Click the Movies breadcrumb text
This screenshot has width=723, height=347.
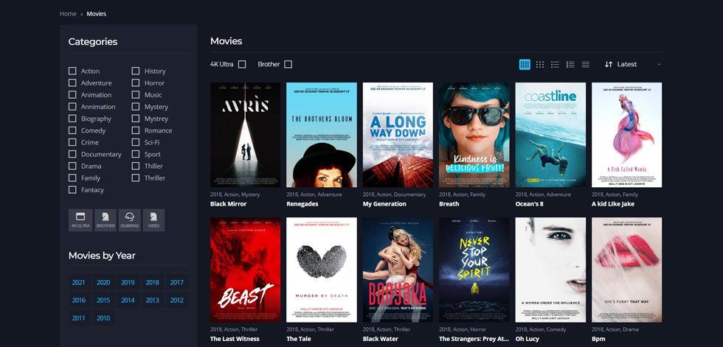[x=97, y=14]
